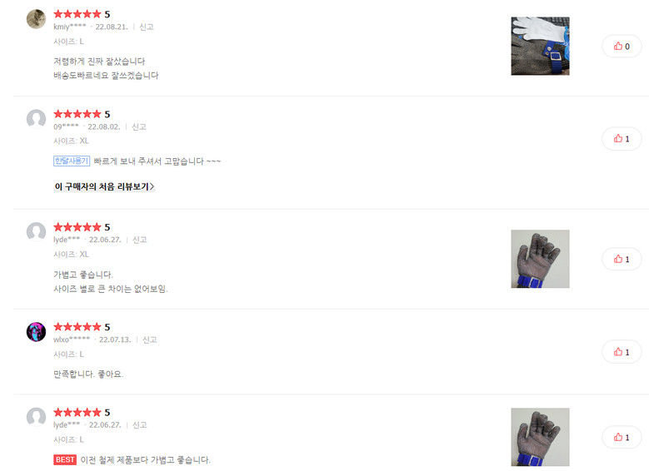This screenshot has height=471, width=649.
Task: Open mesh glove photo in XL review
Action: pyautogui.click(x=540, y=259)
